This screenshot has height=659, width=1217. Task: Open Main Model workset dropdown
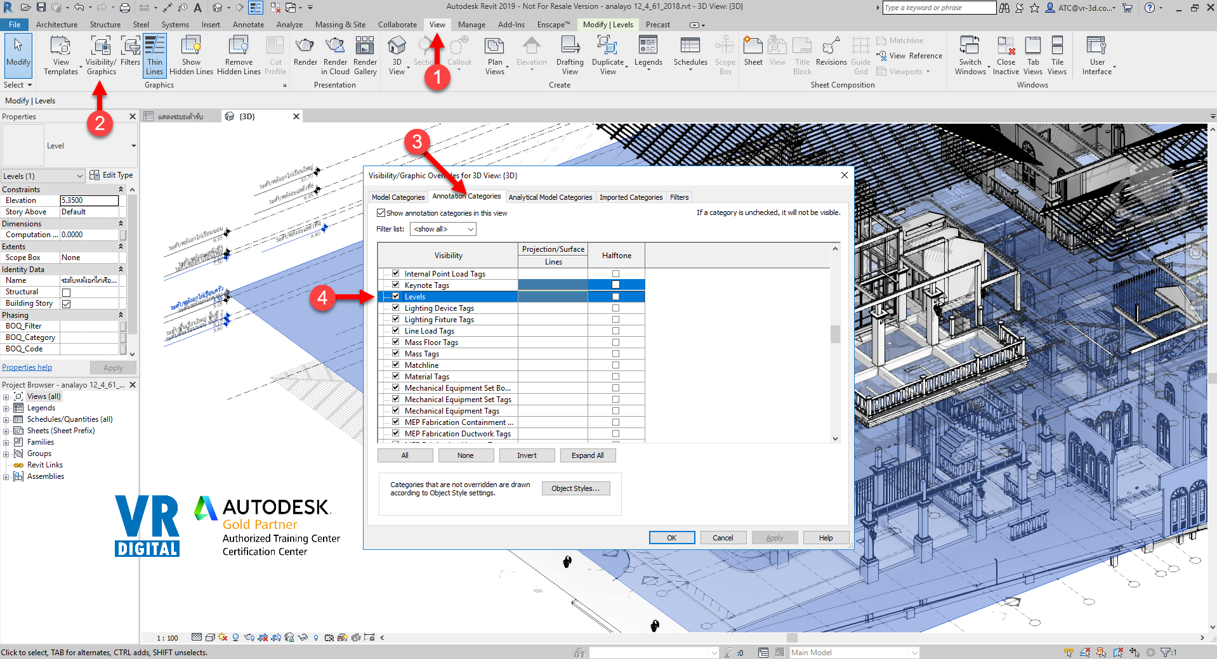click(854, 653)
